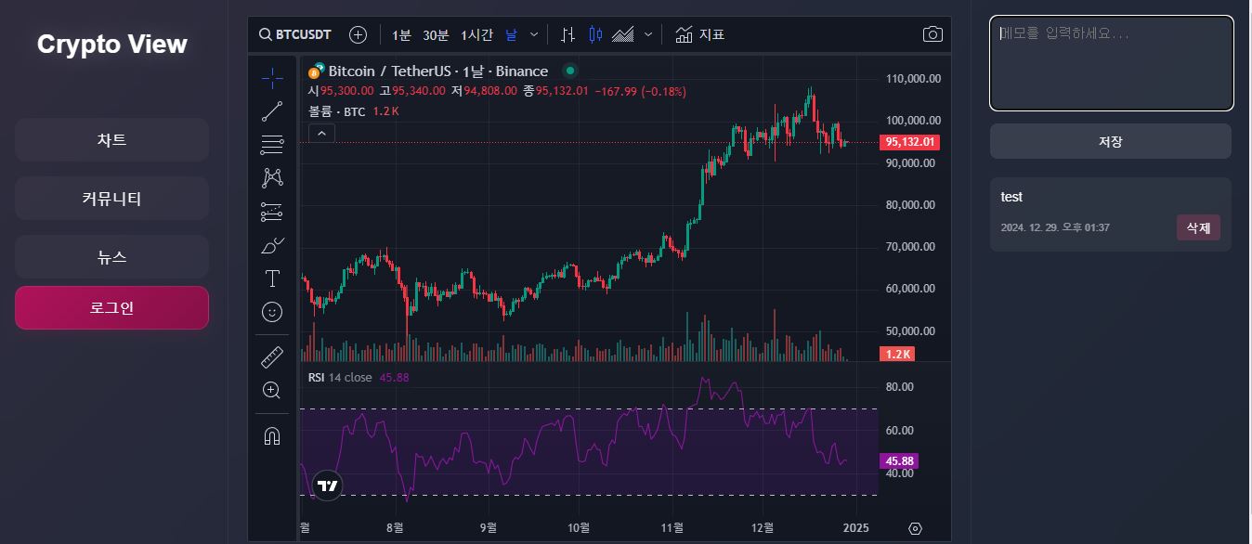Select the ruler measure tool

(272, 357)
